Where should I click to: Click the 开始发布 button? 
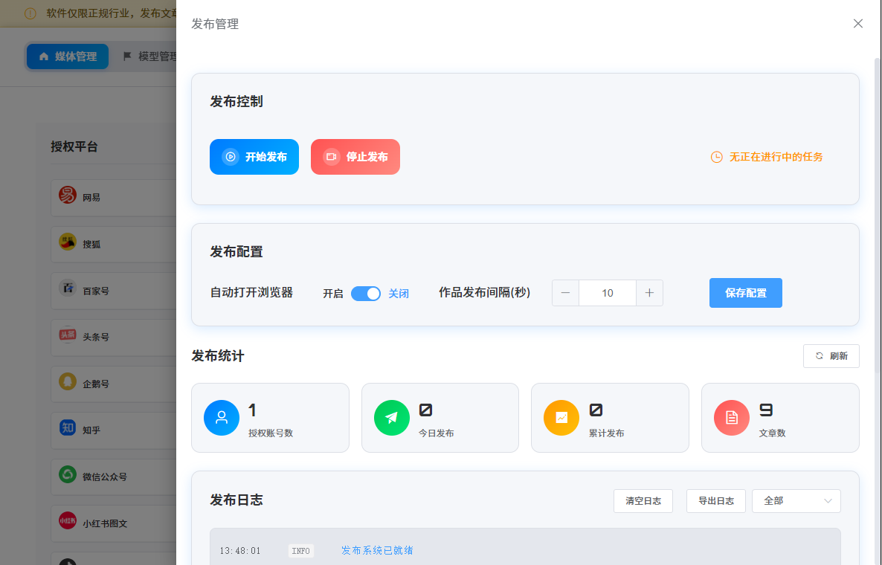(254, 157)
